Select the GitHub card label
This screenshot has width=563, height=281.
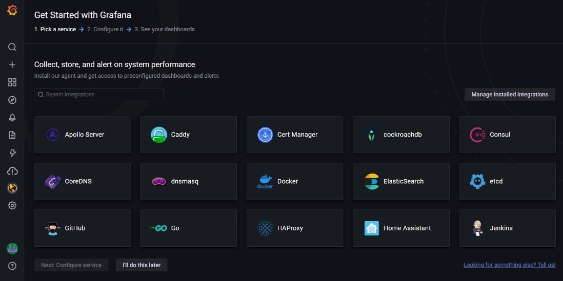(x=75, y=228)
